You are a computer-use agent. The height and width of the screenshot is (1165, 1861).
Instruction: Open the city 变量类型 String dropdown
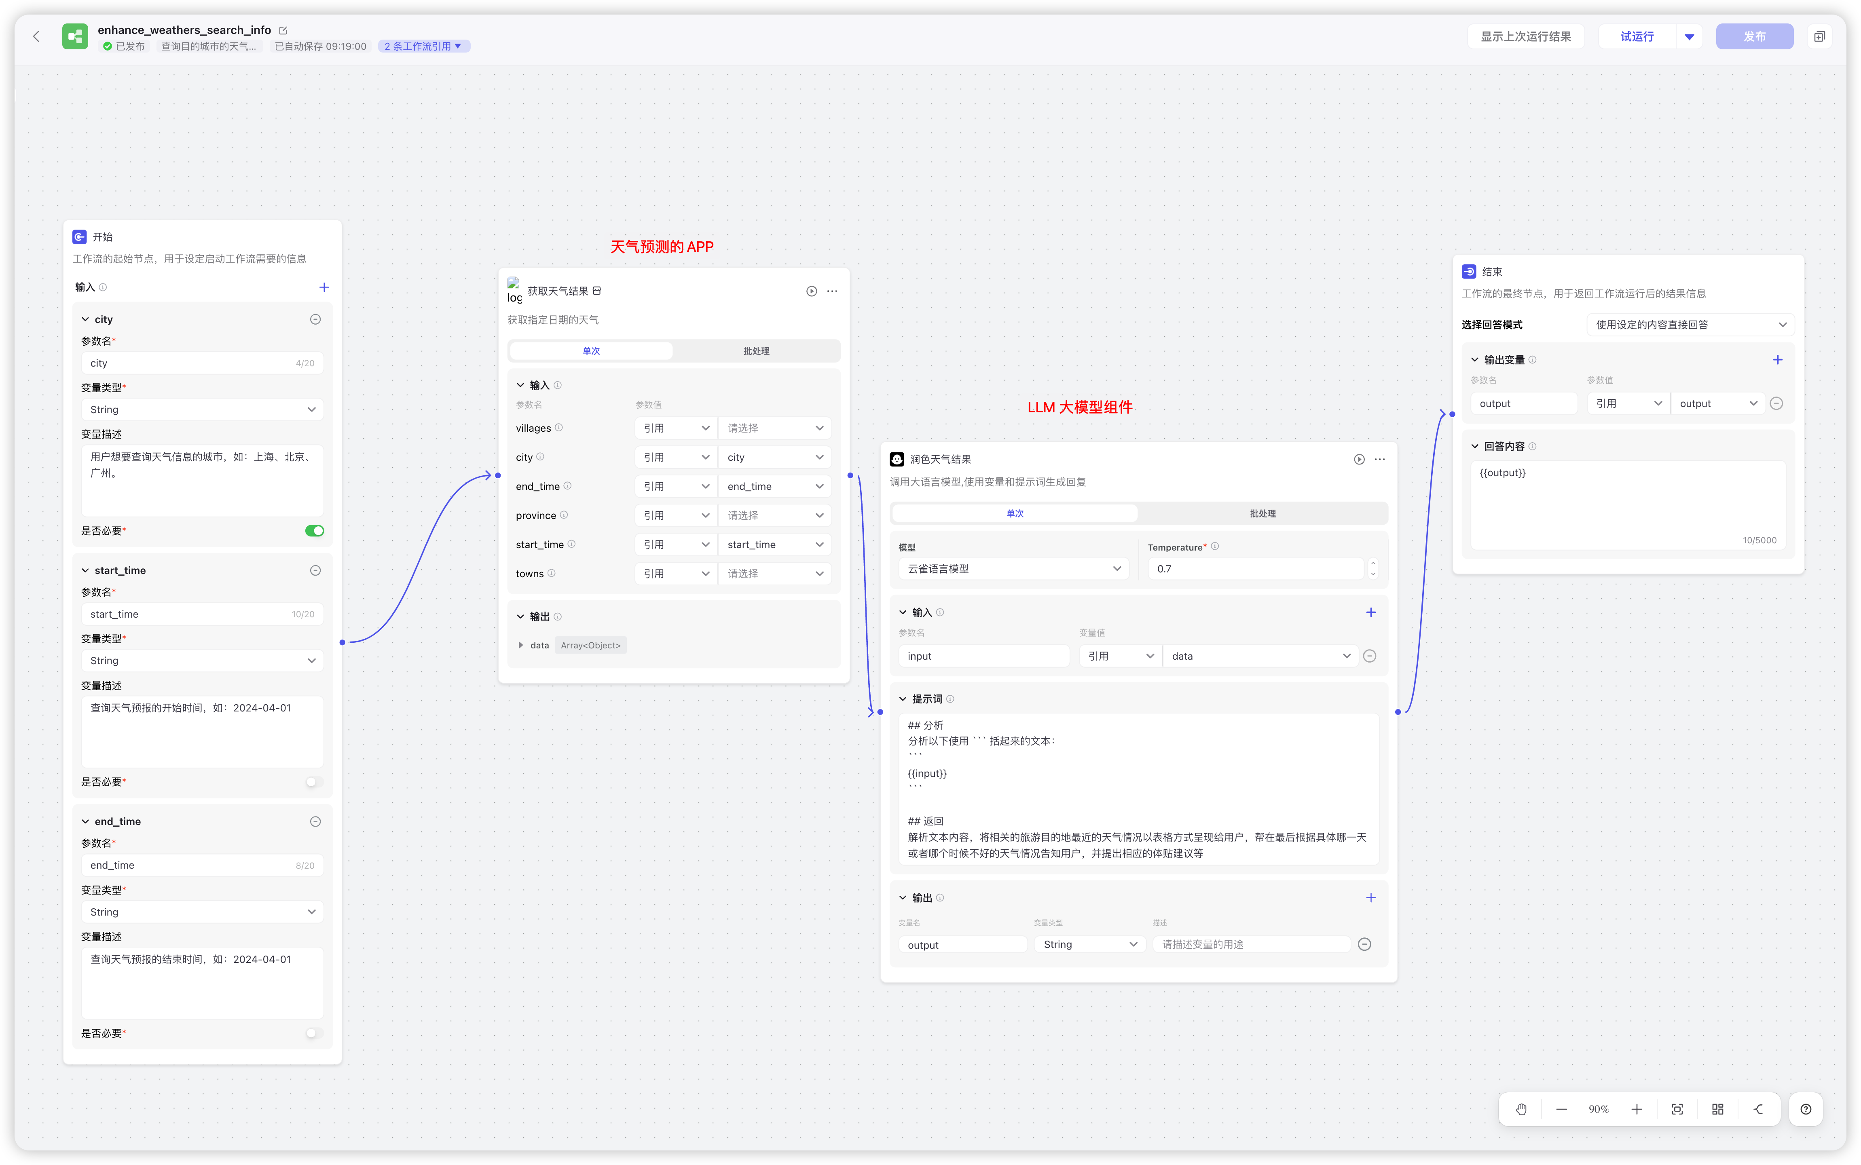tap(202, 410)
